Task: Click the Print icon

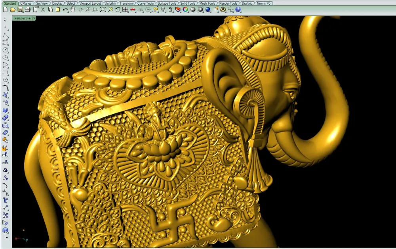Action: click(27, 9)
